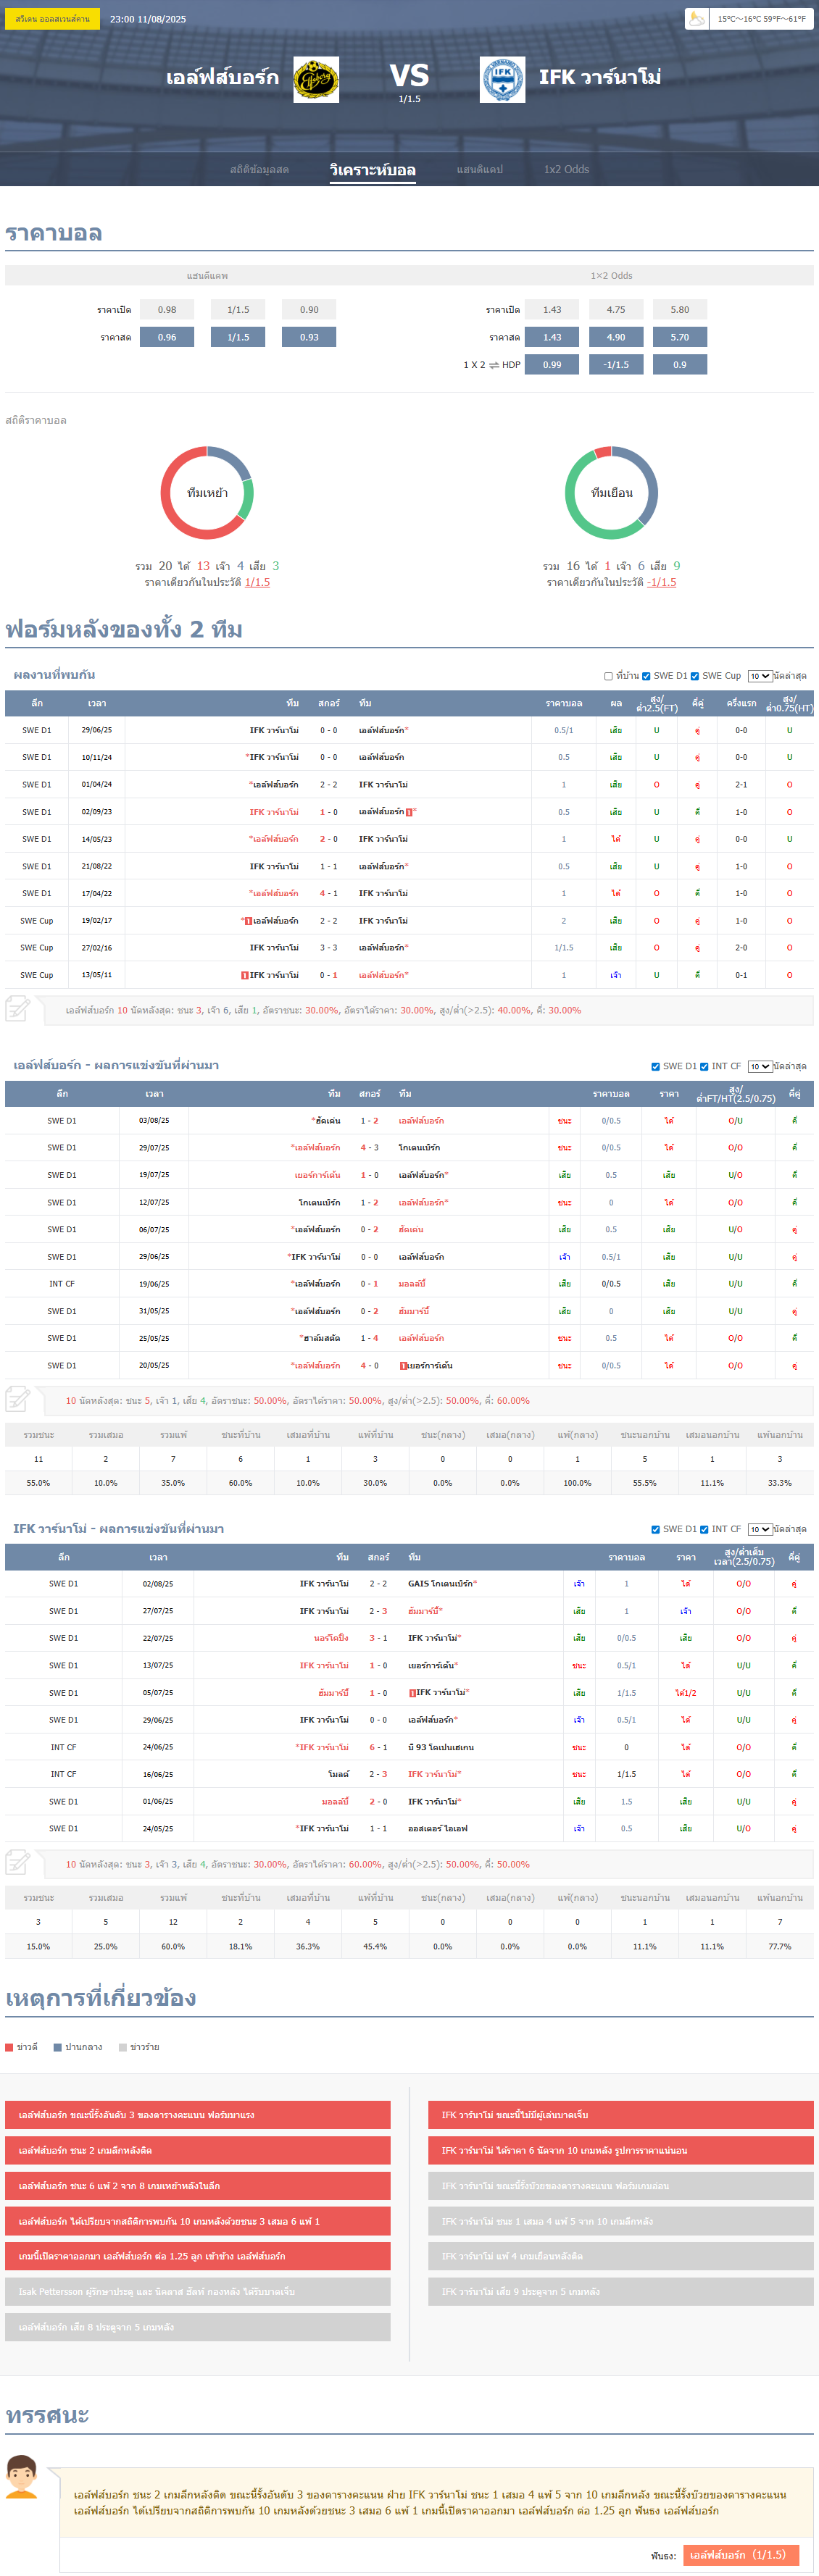Screen dimensions: 819x2576
Task: Click the 23:00 11/08/2025 kickoff time
Action: pyautogui.click(x=148, y=19)
